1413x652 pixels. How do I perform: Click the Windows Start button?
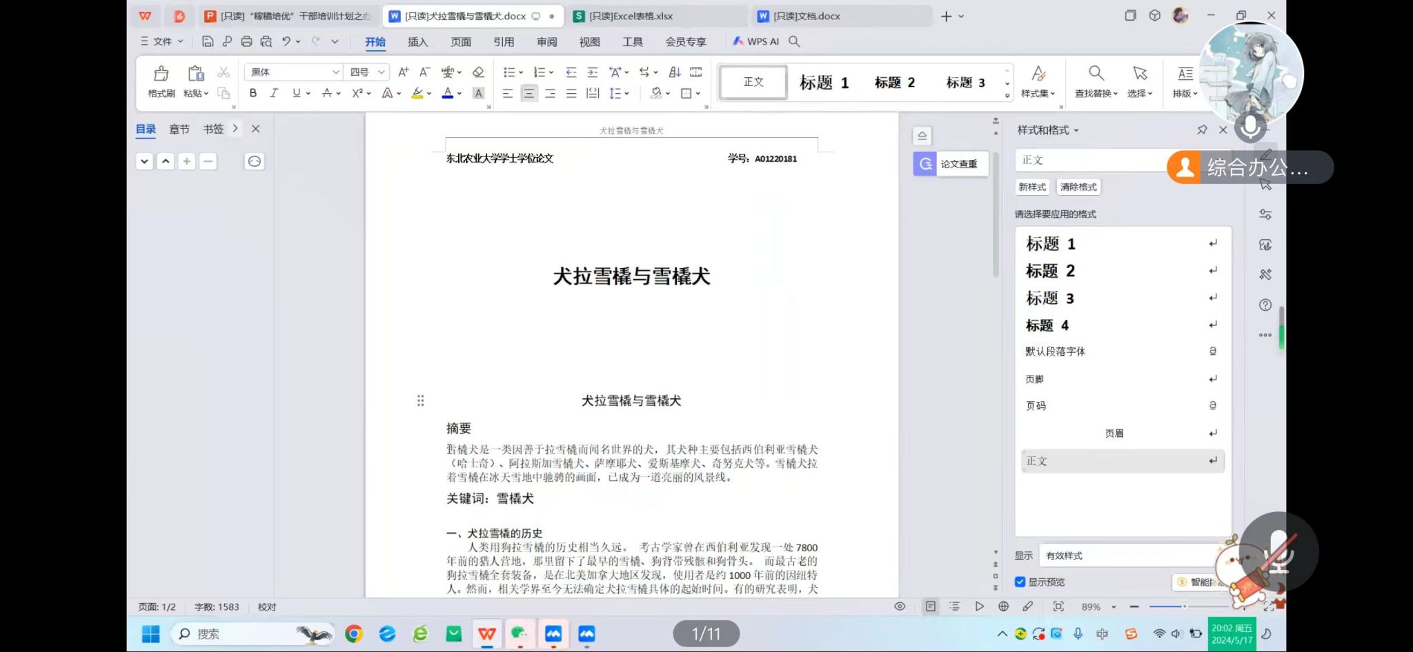click(x=150, y=633)
